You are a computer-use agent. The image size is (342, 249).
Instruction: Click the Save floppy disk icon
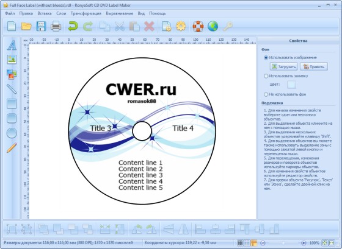[41, 26]
